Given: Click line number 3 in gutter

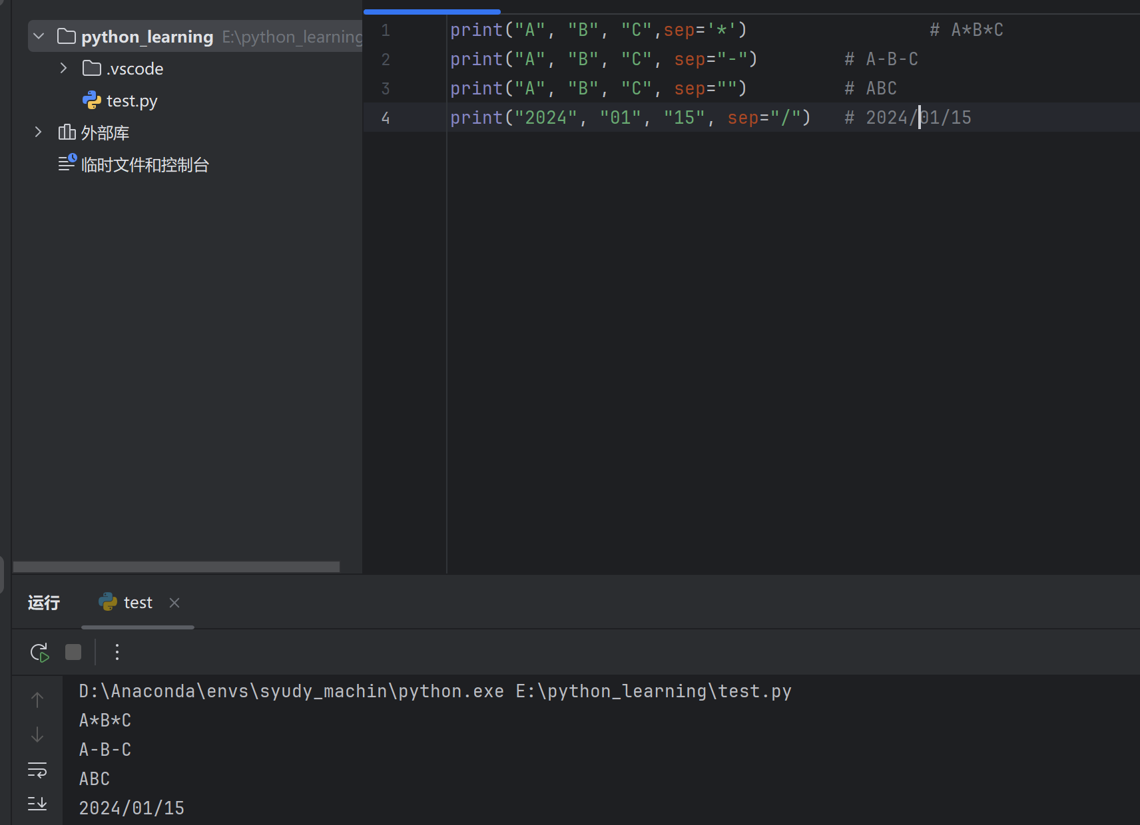Looking at the screenshot, I should coord(386,88).
